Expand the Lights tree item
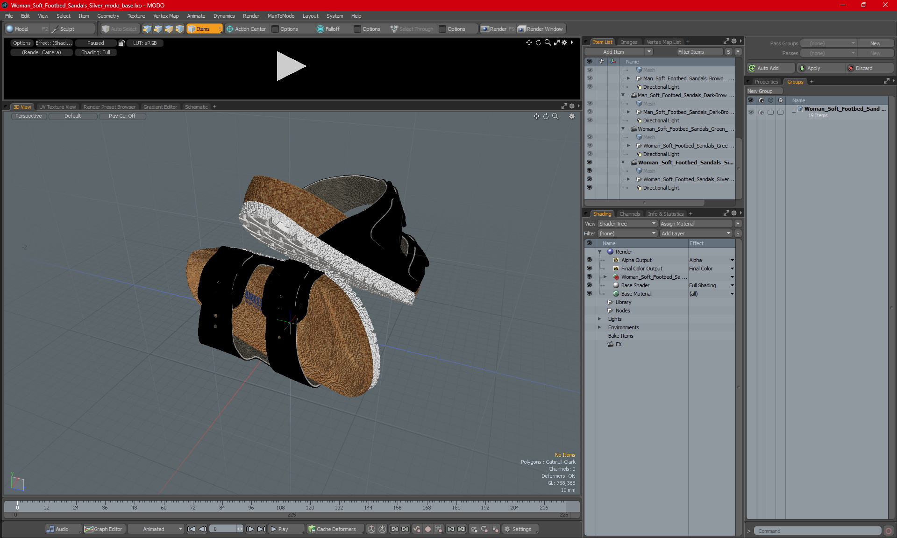This screenshot has height=538, width=897. (599, 319)
